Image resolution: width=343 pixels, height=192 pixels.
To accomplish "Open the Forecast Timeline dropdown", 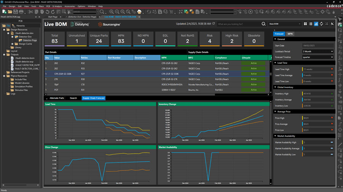I will pos(318,57).
